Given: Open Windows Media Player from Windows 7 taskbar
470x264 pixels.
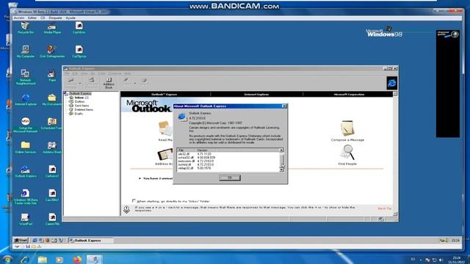Looking at the screenshot, I should point(59,260).
